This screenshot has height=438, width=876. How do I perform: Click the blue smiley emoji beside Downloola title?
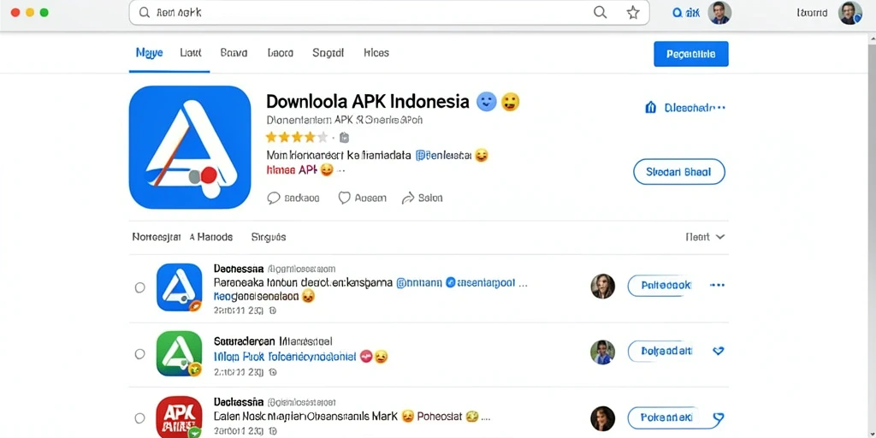point(486,102)
